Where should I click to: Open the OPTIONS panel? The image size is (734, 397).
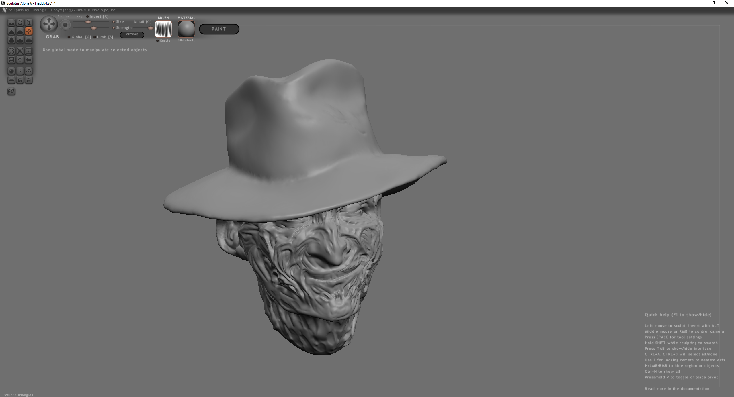click(x=132, y=34)
